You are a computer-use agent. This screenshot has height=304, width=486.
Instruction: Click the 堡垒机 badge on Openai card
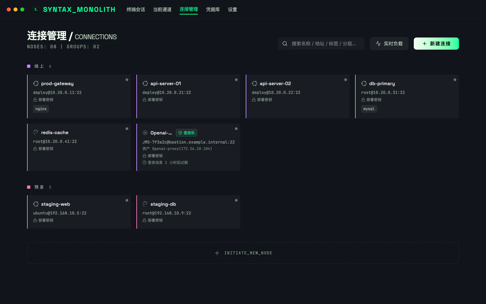tap(186, 133)
